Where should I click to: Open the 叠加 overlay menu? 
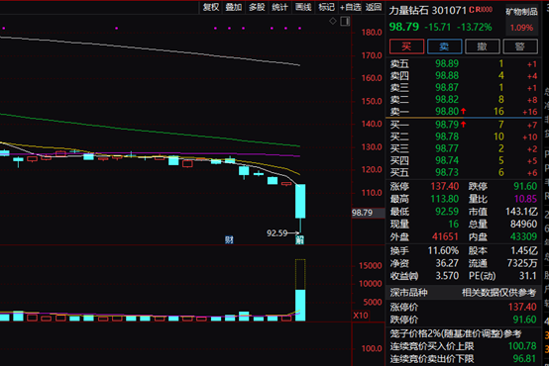coord(234,7)
